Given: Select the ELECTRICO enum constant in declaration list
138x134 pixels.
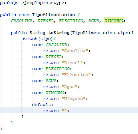Looking at the screenshot, I should [71, 21].
